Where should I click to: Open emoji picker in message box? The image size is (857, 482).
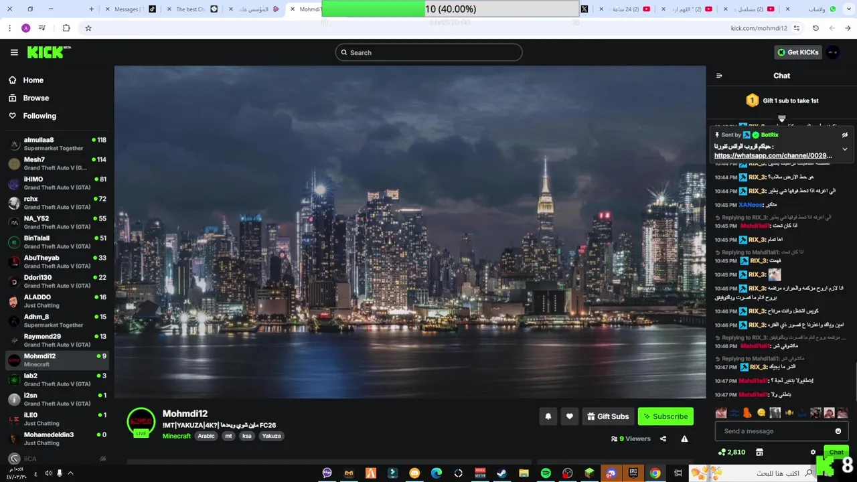[838, 431]
